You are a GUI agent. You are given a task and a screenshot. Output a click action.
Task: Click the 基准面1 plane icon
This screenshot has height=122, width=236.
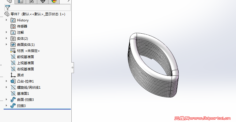point(13,93)
